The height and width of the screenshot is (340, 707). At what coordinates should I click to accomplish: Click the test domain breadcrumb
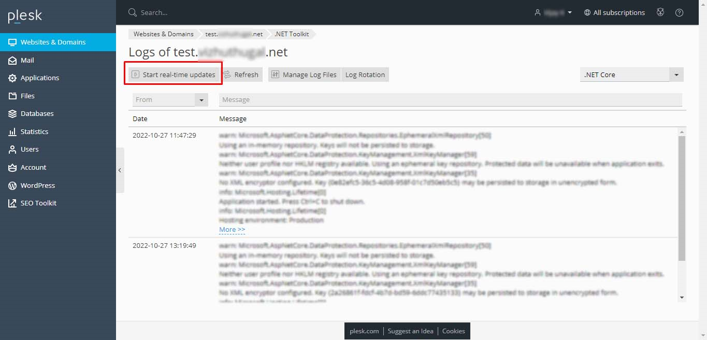[234, 34]
